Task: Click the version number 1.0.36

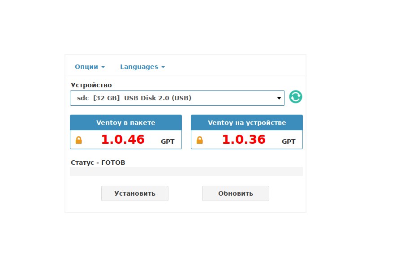Action: pyautogui.click(x=244, y=140)
